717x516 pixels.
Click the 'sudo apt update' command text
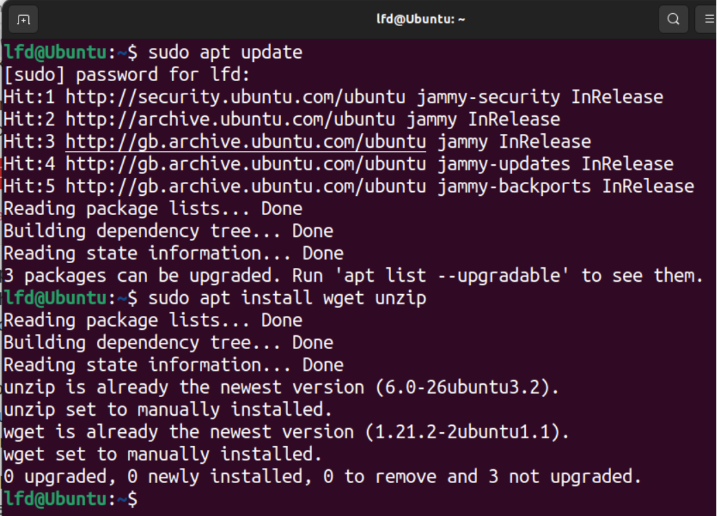point(225,52)
